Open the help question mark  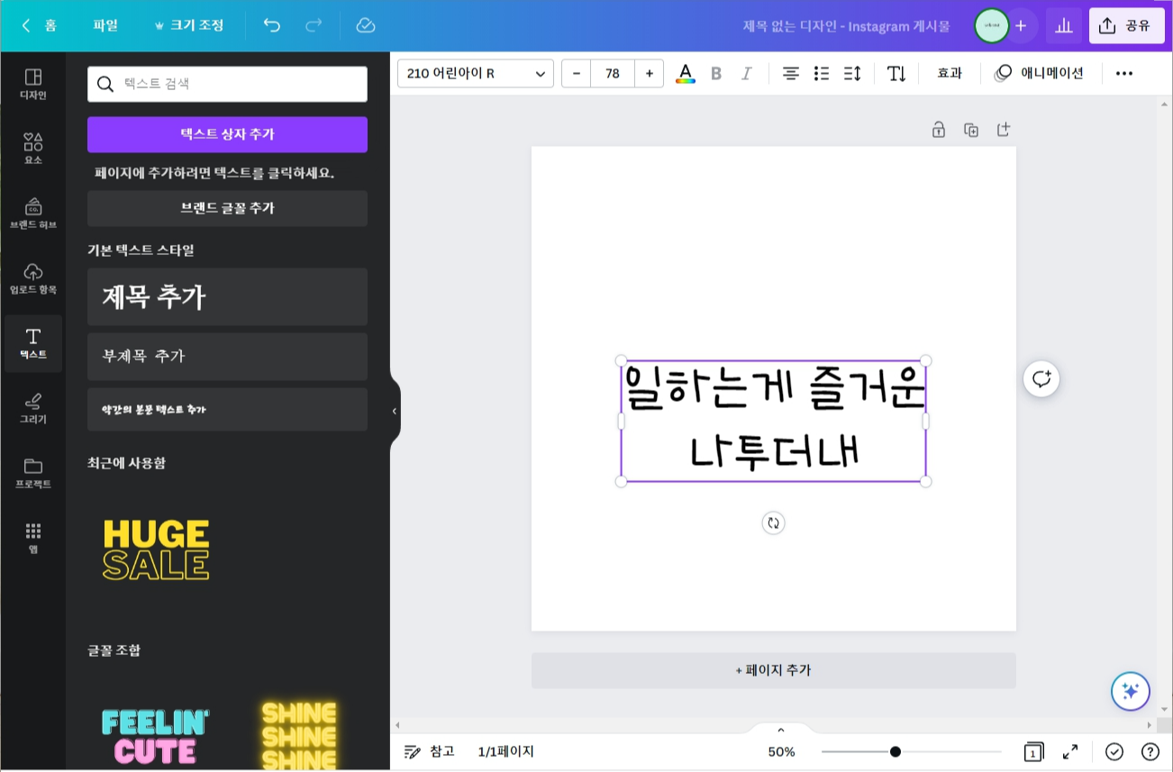[x=1150, y=751]
